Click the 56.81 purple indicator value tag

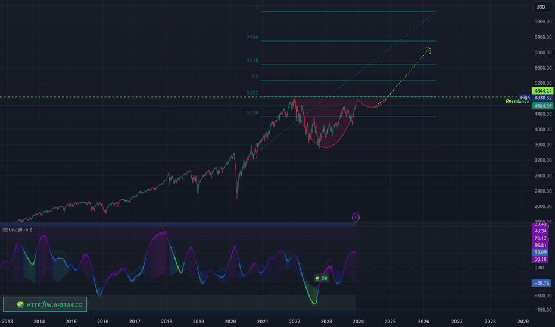540,246
